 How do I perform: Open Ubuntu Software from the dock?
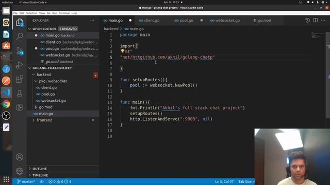(6, 46)
